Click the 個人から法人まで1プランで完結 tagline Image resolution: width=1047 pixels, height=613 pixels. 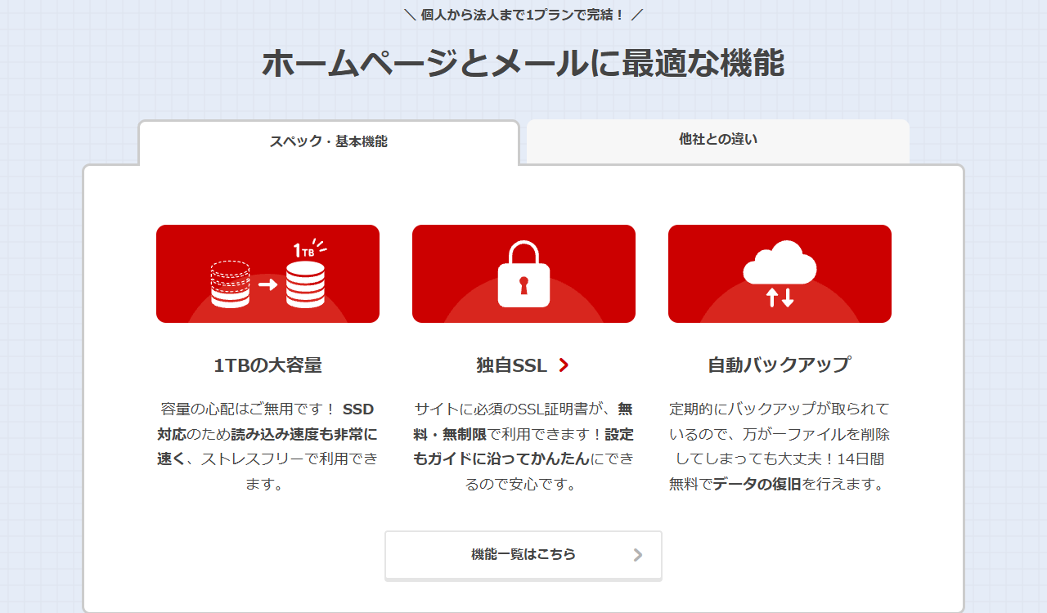(x=523, y=15)
